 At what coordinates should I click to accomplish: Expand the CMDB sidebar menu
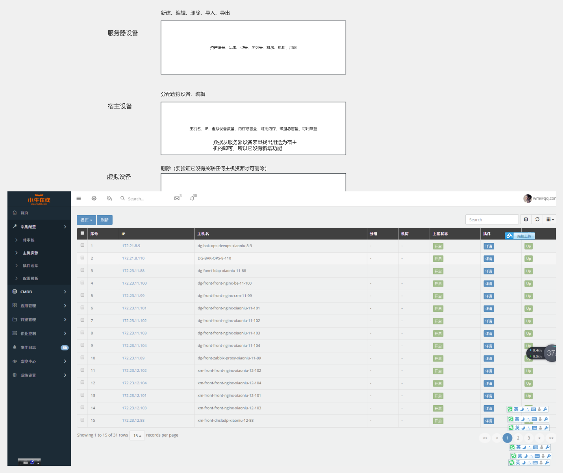click(39, 292)
